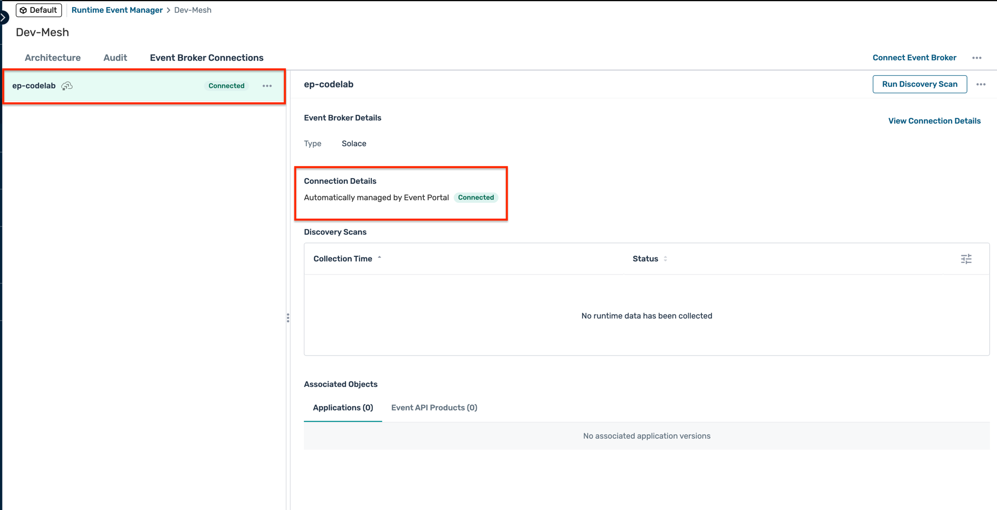Image resolution: width=997 pixels, height=510 pixels.
Task: Open more options next to Connect Event Broker
Action: click(976, 58)
